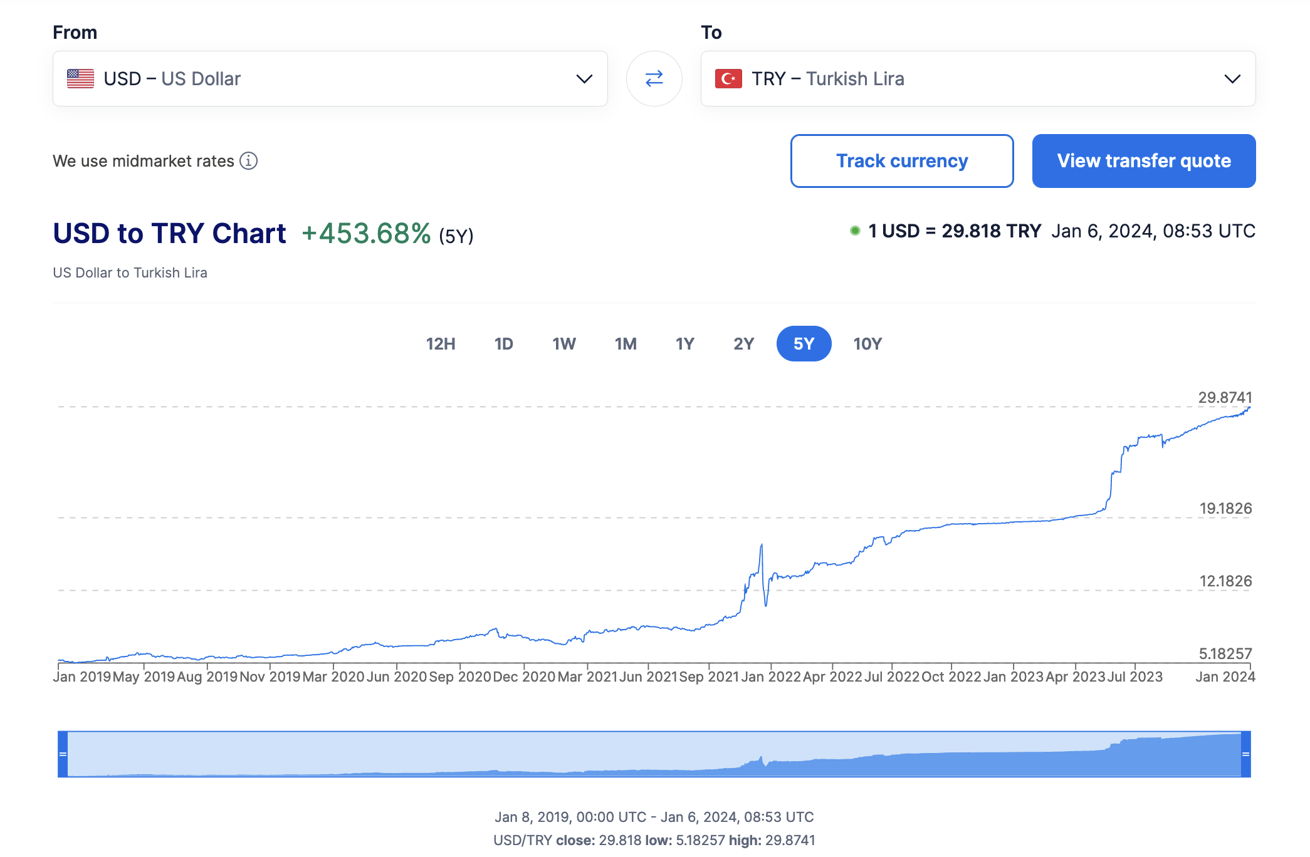Expand the To currency chevron
Image resolution: width=1310 pixels, height=857 pixels.
coord(1232,79)
